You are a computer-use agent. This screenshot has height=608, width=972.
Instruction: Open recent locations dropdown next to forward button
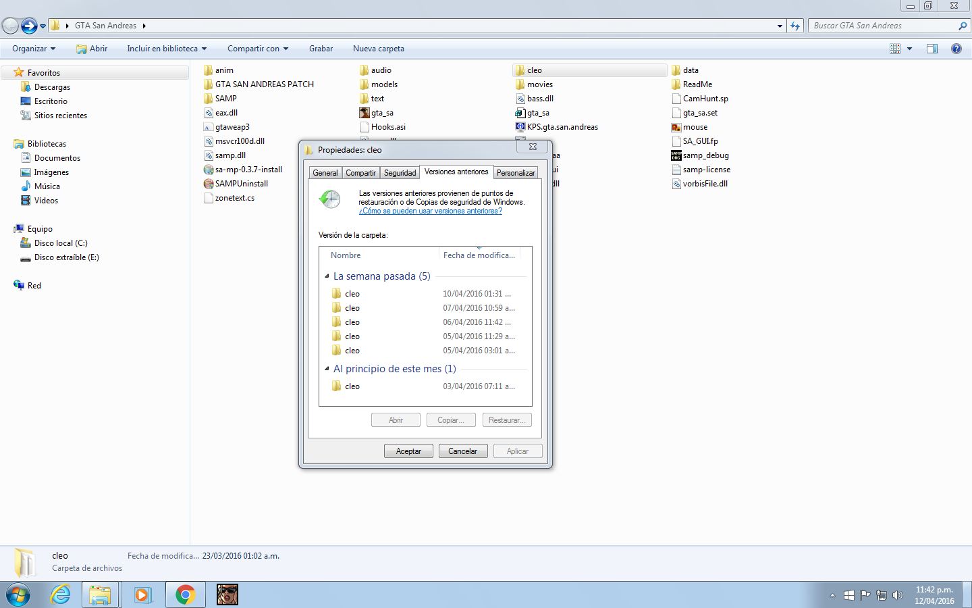[43, 26]
